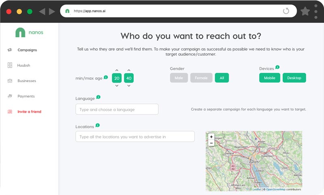Click the info icon next to min/max age
The height and width of the screenshot is (195, 324).
(x=106, y=77)
